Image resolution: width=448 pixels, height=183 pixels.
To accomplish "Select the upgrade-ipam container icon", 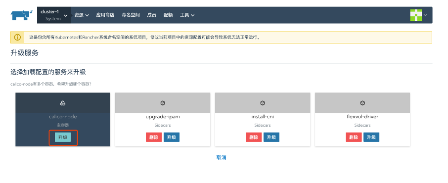I will 163,103.
